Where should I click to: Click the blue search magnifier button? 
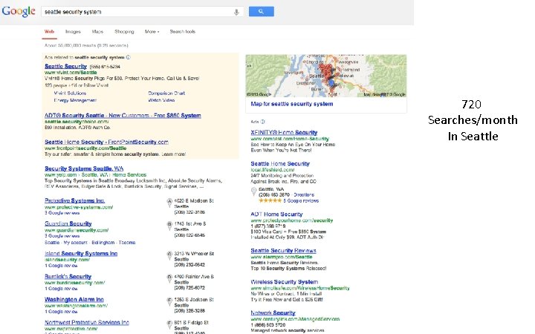coord(261,11)
